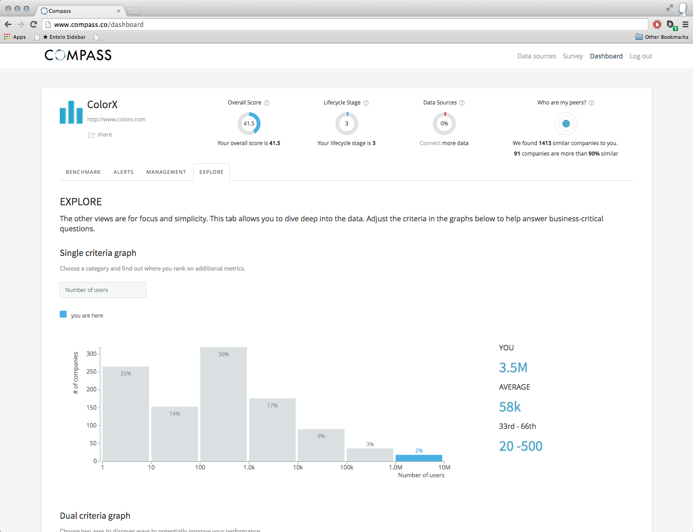The width and height of the screenshot is (693, 532).
Task: Click the 58k average value
Action: (x=510, y=407)
